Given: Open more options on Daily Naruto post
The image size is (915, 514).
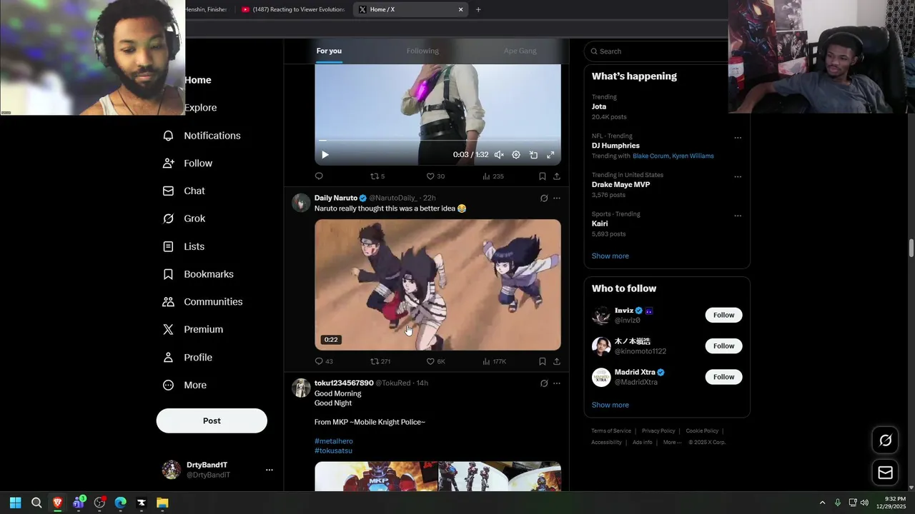Looking at the screenshot, I should (x=557, y=198).
